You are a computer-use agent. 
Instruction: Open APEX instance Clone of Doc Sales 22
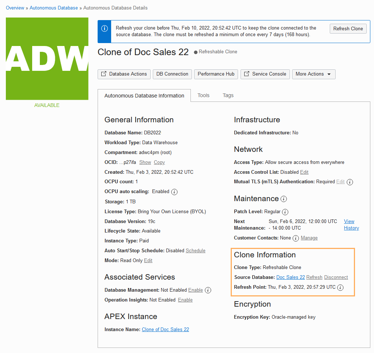click(165, 329)
